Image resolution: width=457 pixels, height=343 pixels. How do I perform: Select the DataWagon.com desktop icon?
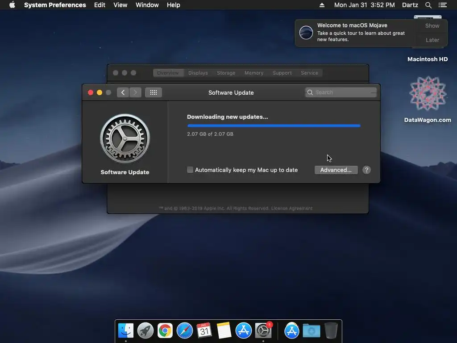coord(428,94)
